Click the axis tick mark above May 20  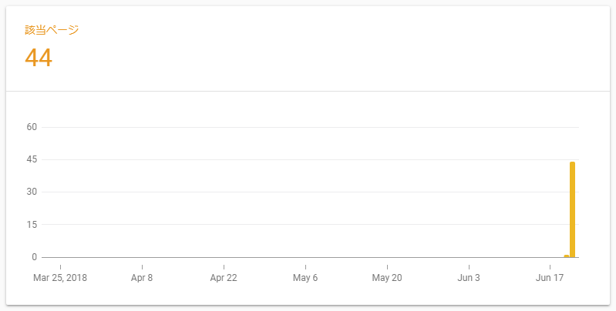click(387, 261)
